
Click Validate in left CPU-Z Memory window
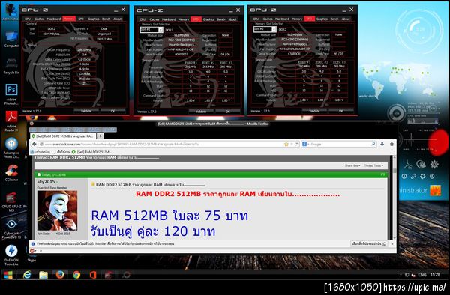click(85, 111)
